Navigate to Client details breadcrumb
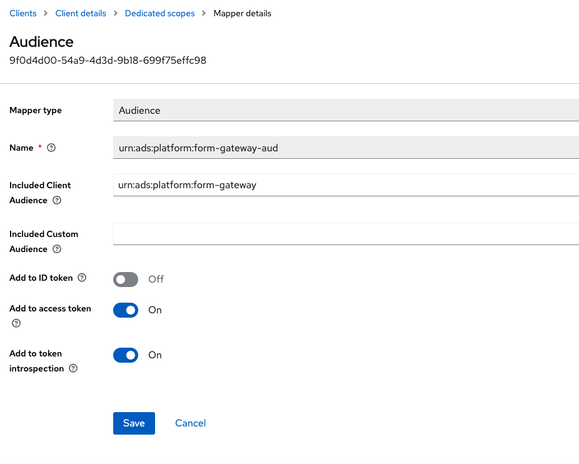This screenshot has width=579, height=464. (81, 13)
